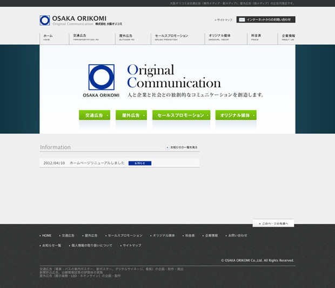
Task: Click the 2012/04/10 date text
Action: coord(54,163)
